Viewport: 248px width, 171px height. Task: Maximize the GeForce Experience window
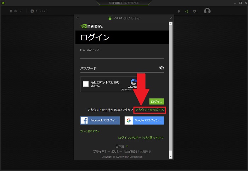coord(241,3)
